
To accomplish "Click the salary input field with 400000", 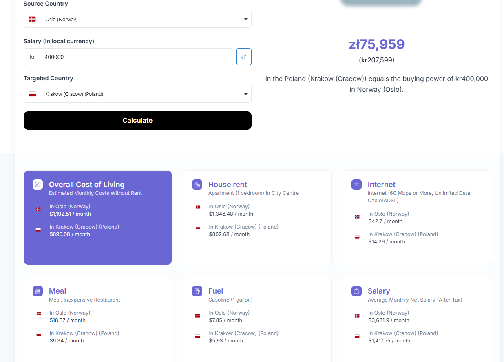I will [x=137, y=57].
